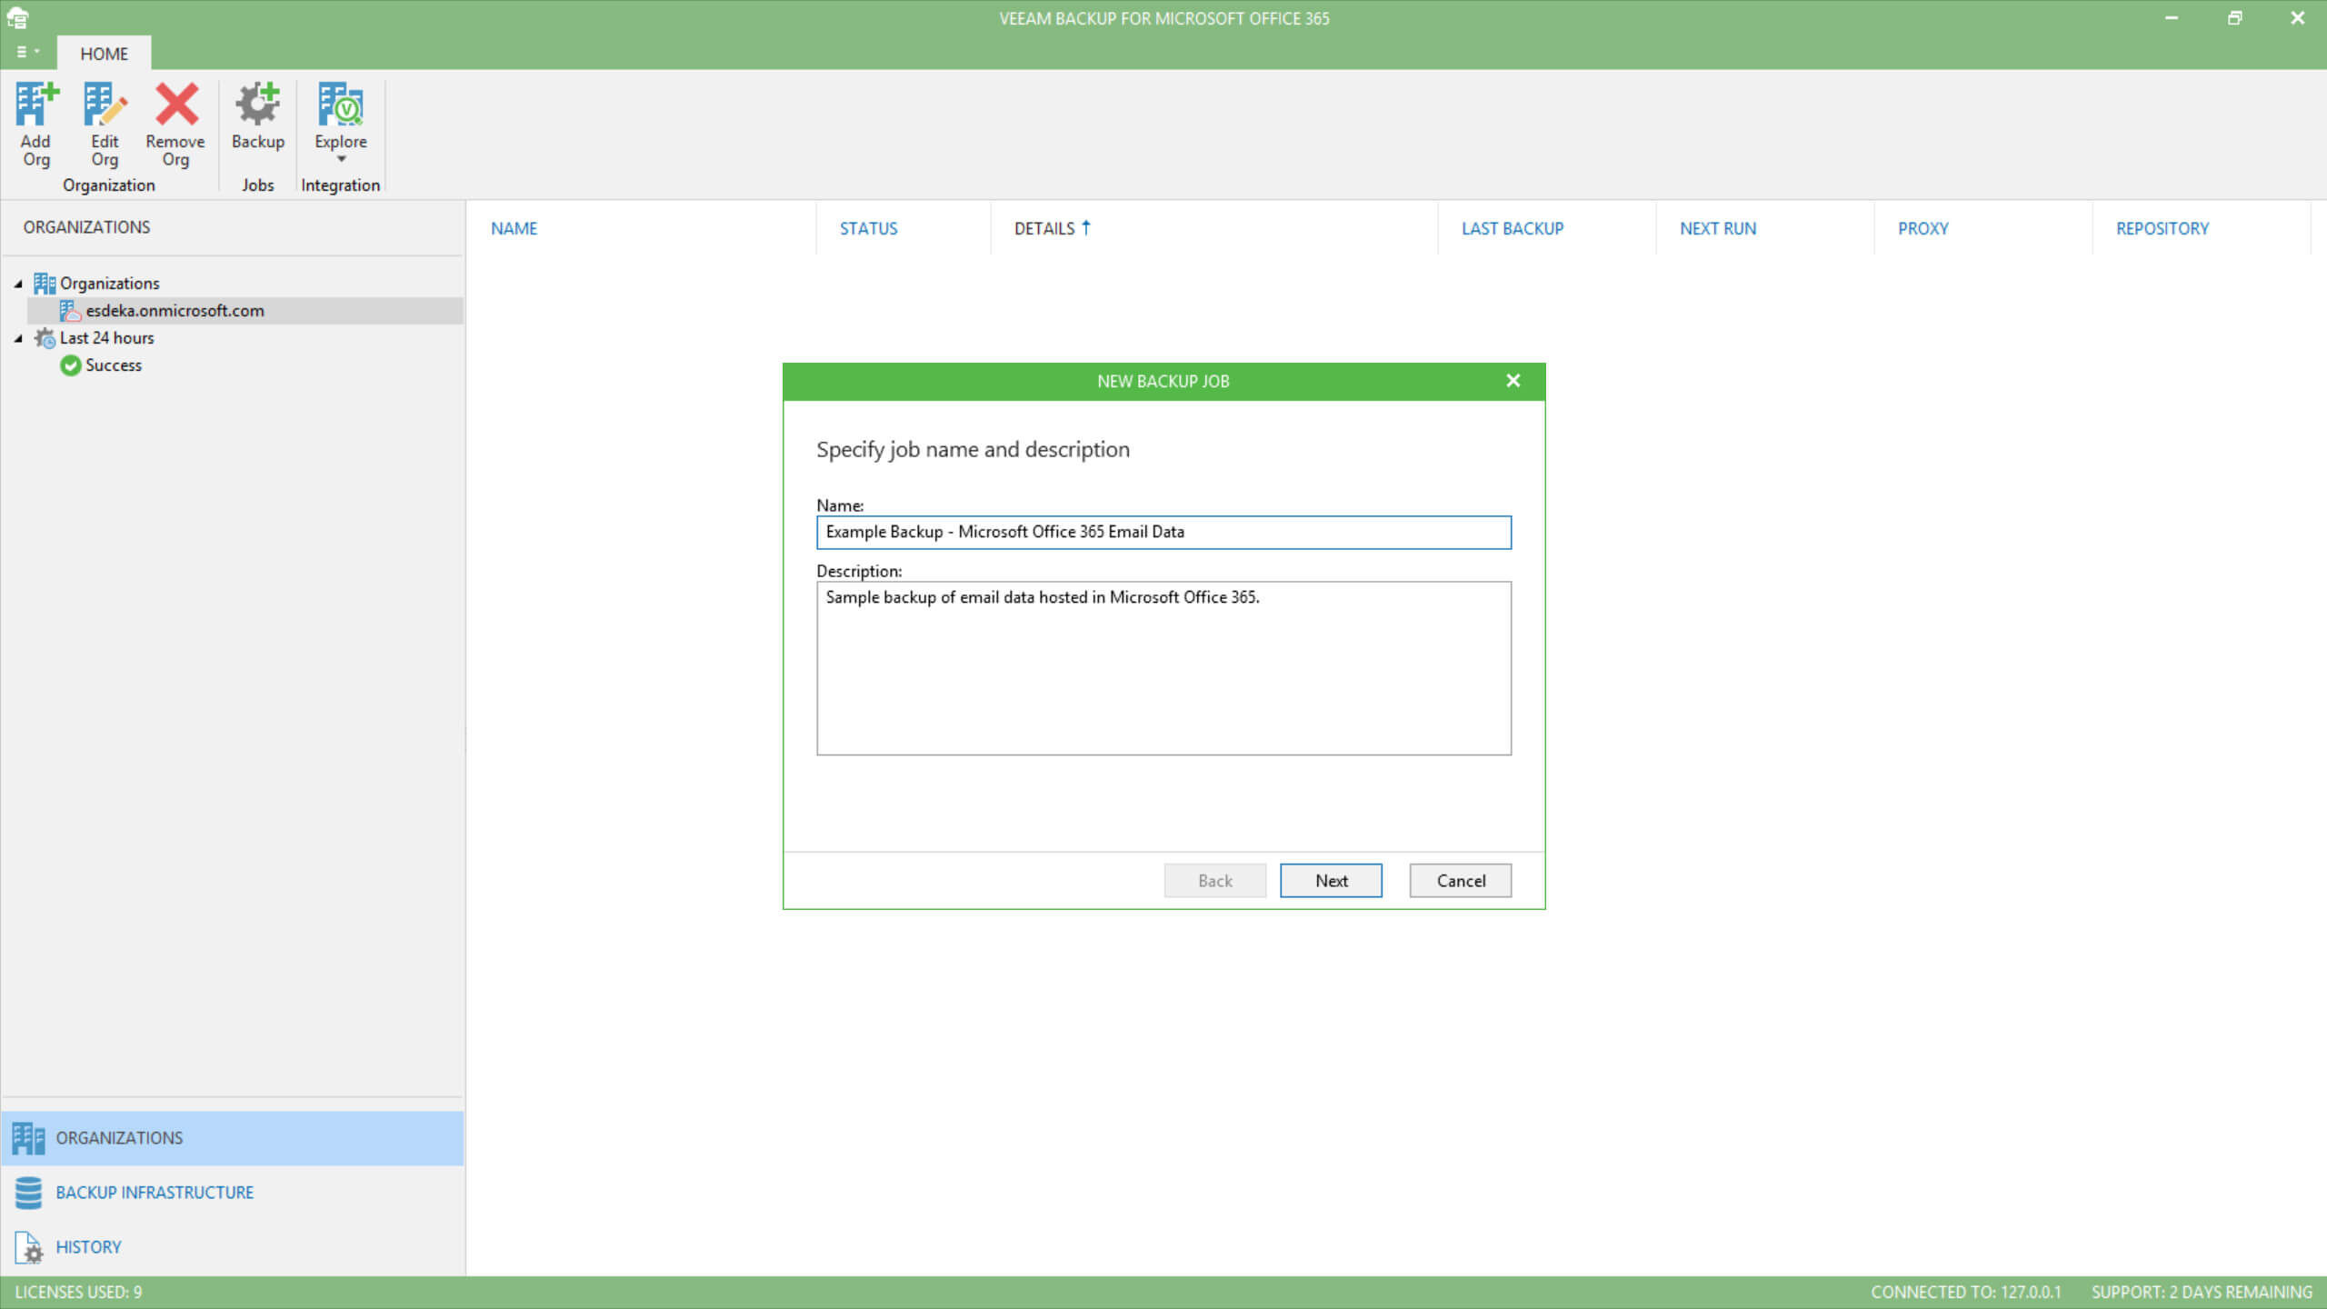Open the Backup Infrastructure view
The width and height of the screenshot is (2327, 1309).
(154, 1192)
